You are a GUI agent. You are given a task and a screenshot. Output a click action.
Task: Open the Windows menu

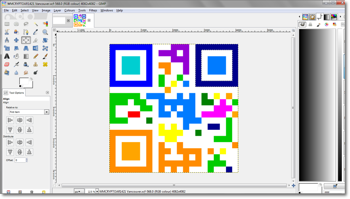[x=107, y=10]
